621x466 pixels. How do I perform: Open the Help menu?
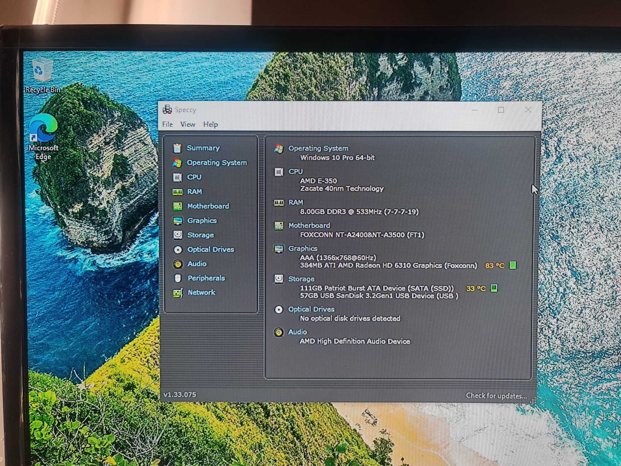coord(211,124)
